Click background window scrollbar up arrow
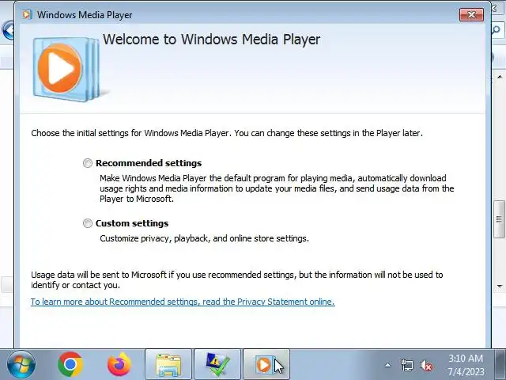 (x=500, y=77)
